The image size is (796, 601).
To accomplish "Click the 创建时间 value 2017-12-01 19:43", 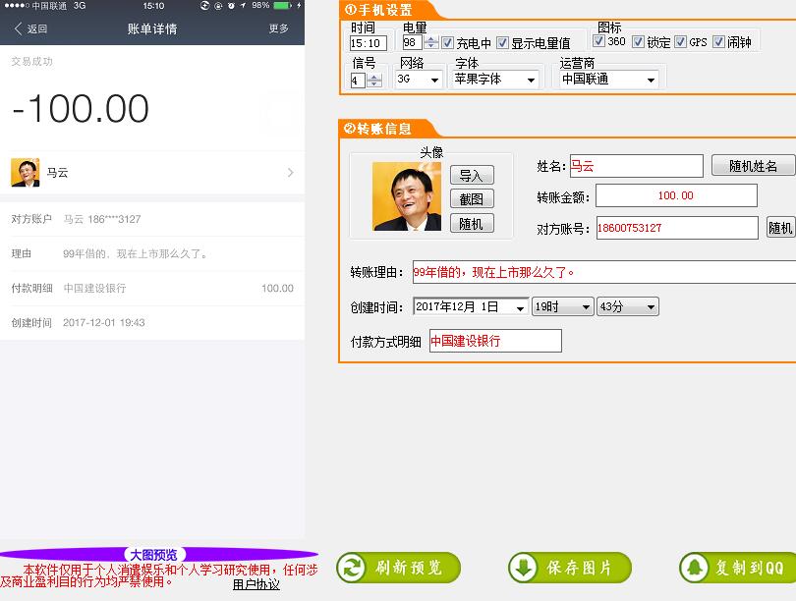I will coord(104,322).
